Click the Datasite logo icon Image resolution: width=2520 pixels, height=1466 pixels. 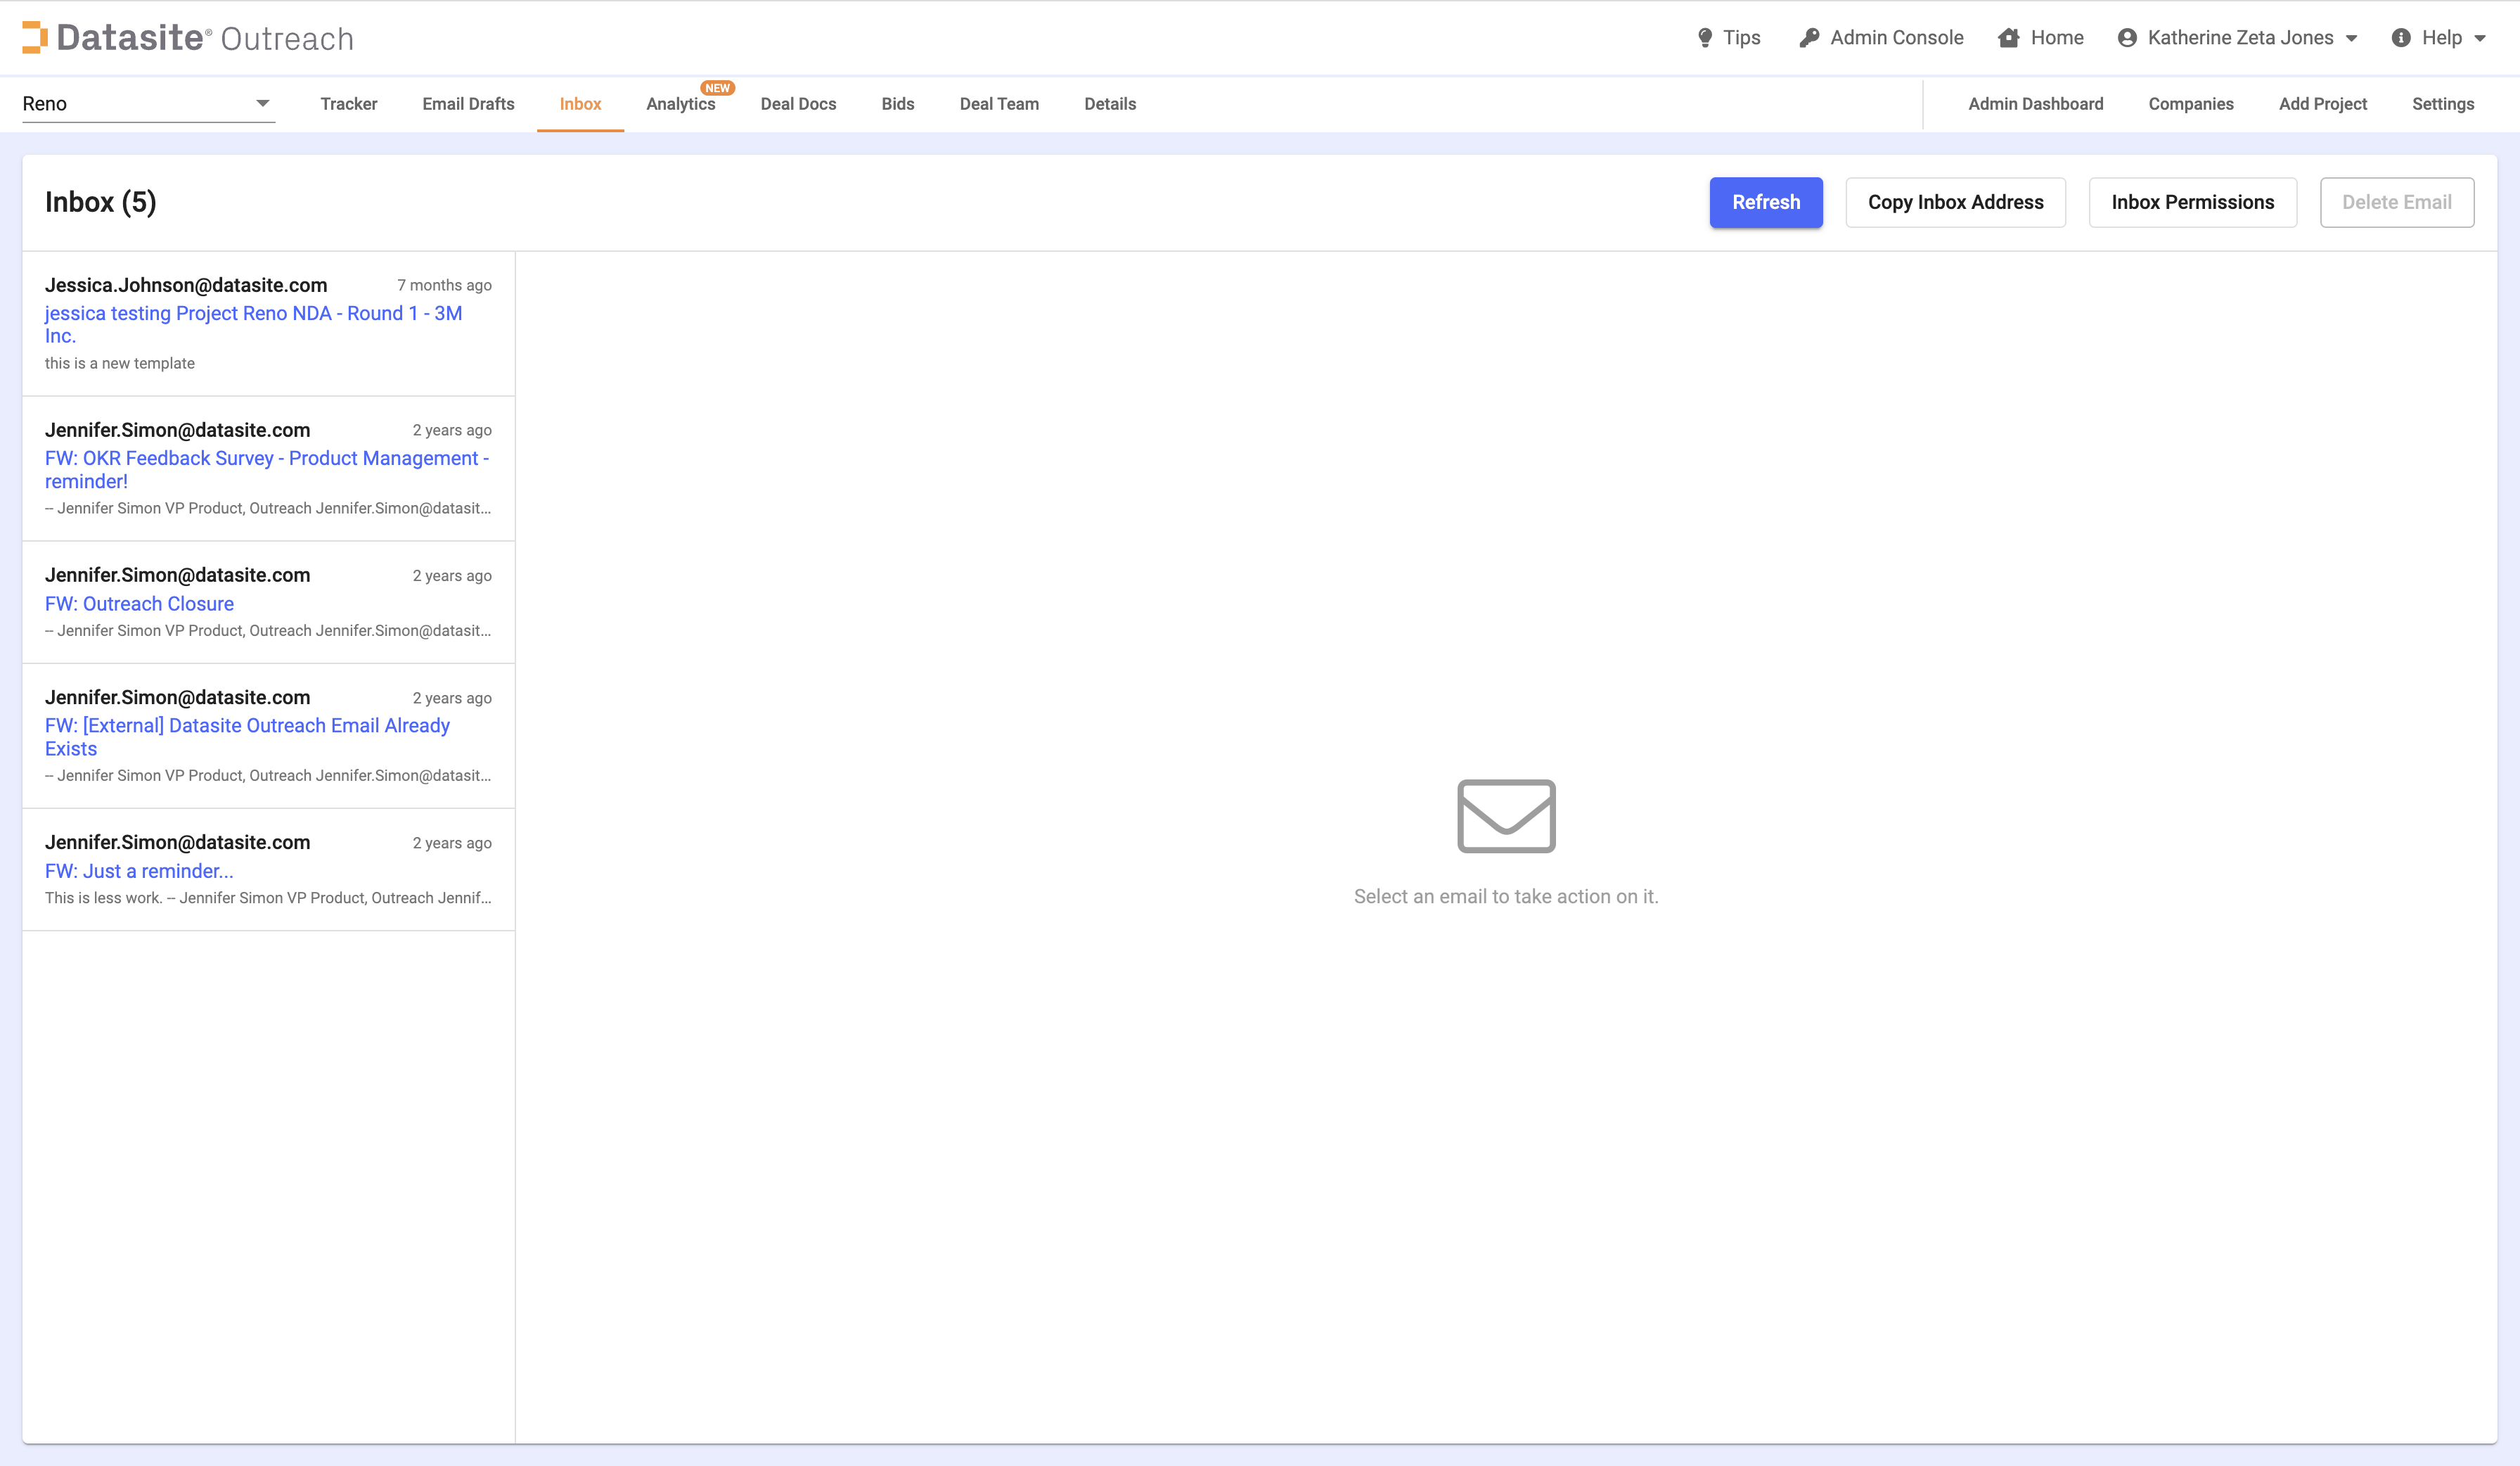click(35, 37)
